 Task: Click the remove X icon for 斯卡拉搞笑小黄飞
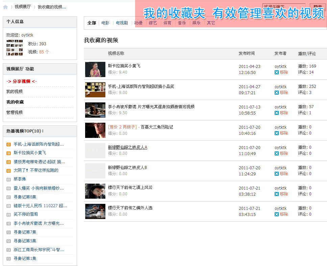click(277, 72)
